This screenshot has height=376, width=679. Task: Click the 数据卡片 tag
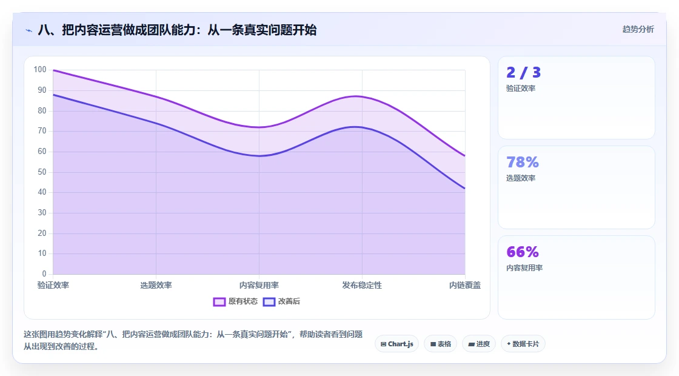pos(523,344)
